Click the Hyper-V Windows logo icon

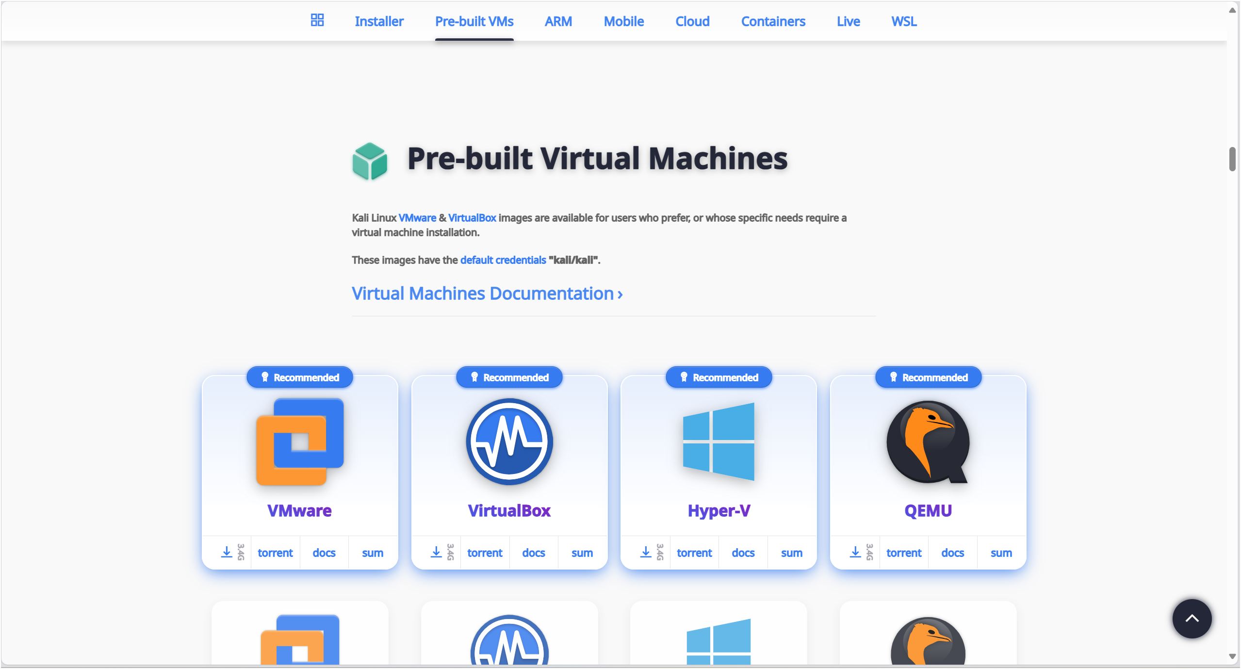(718, 441)
